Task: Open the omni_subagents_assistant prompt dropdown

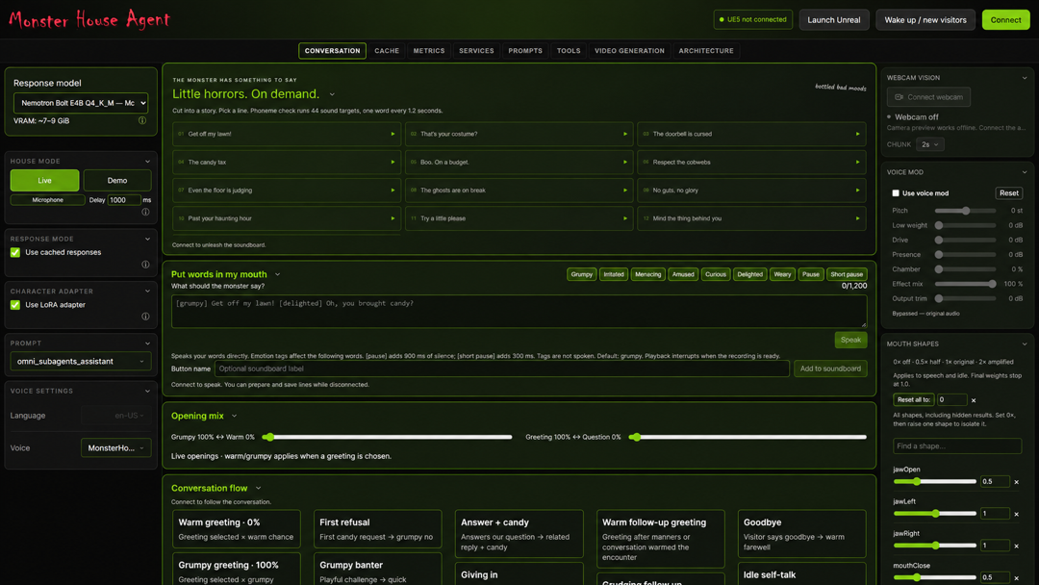Action: coord(81,361)
